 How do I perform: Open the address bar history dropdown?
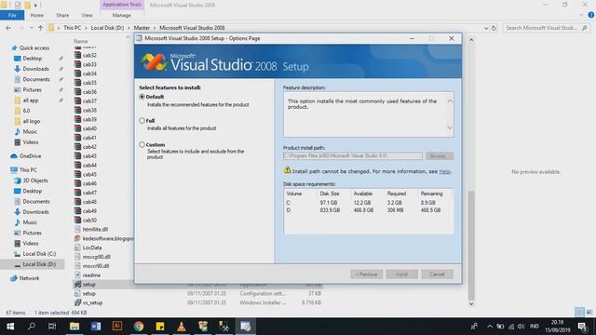click(x=486, y=28)
